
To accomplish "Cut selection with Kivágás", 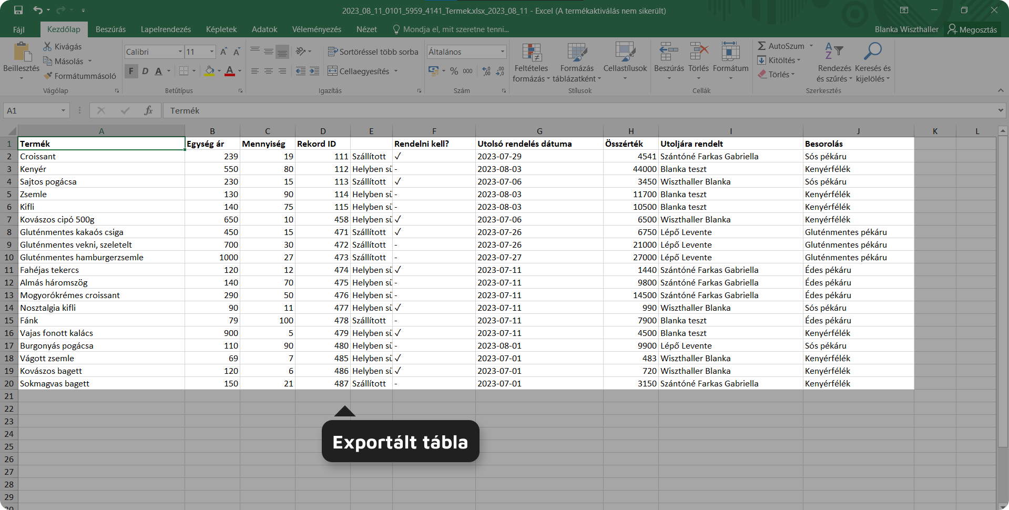I will pos(63,47).
